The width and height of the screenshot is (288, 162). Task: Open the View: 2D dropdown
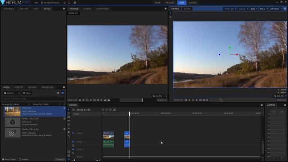pos(230,9)
